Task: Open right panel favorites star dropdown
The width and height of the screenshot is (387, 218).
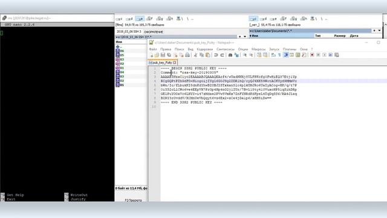Action: pyautogui.click(x=374, y=31)
